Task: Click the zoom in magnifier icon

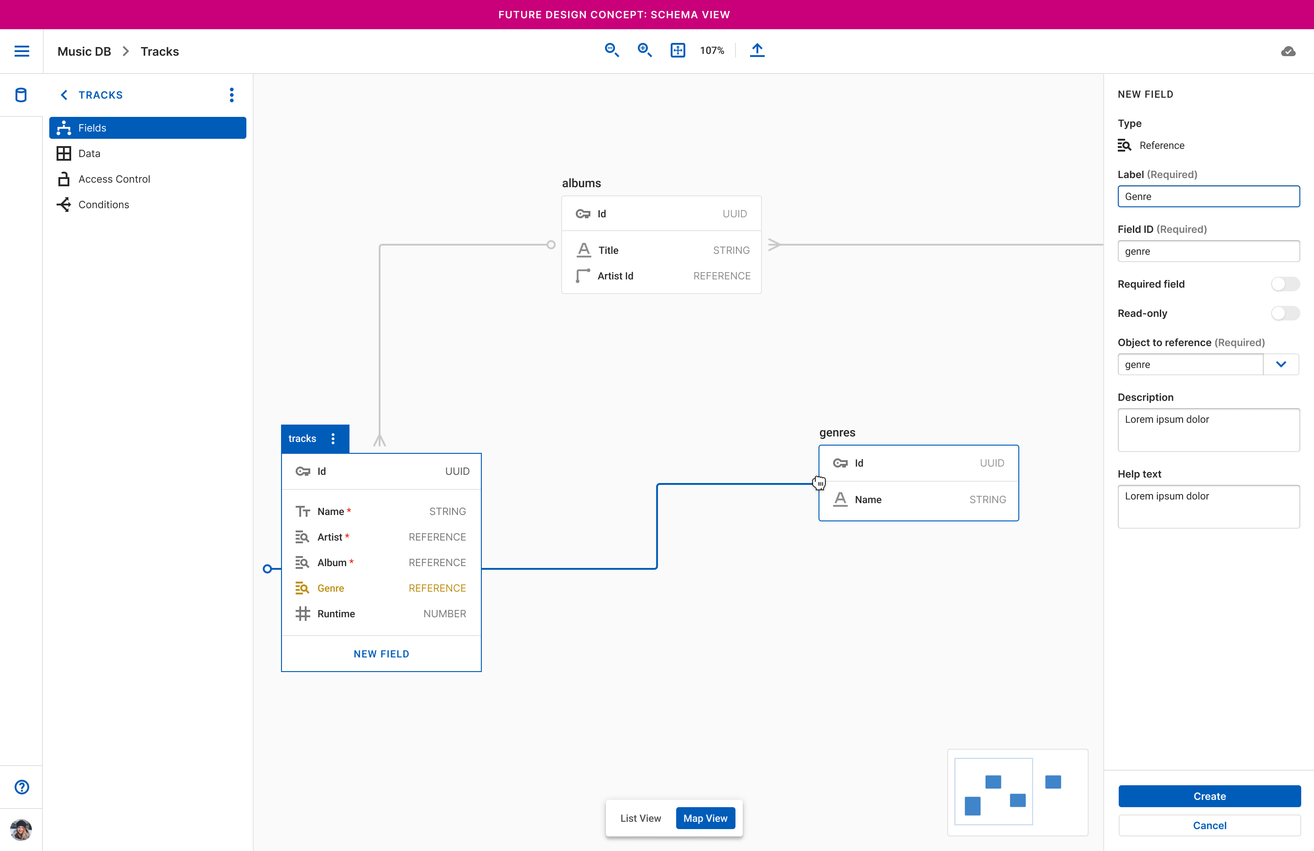Action: 644,50
